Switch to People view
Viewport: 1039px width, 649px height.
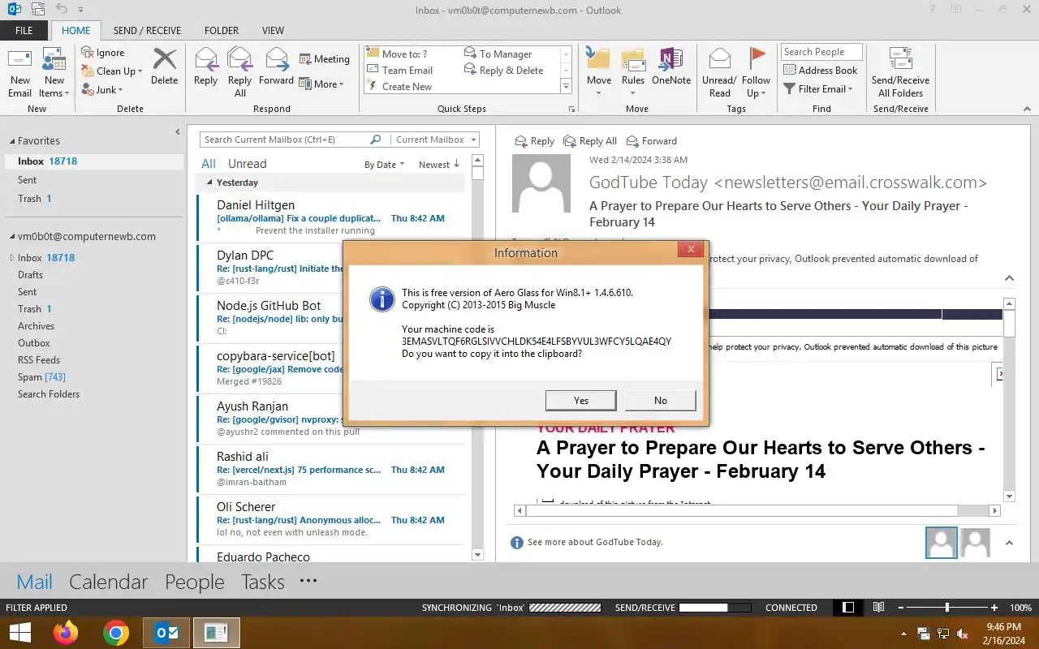click(195, 582)
